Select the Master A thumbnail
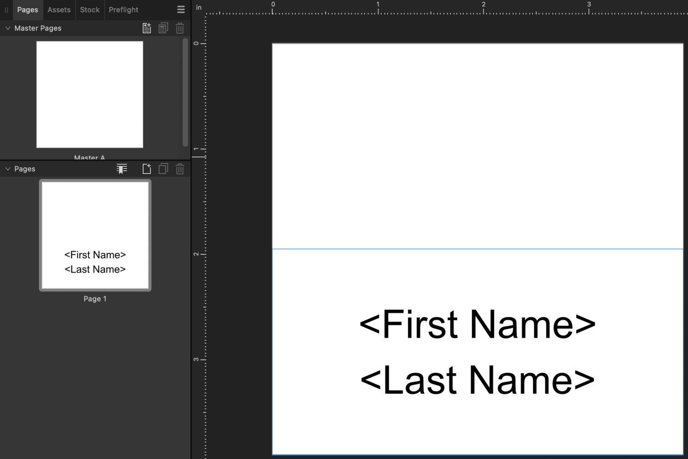Viewport: 688px width, 459px height. [89, 94]
